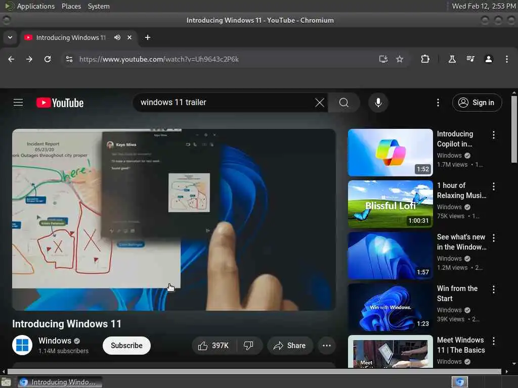Viewport: 518px width, 388px height.
Task: Start voice search with microphone icon
Action: (378, 103)
